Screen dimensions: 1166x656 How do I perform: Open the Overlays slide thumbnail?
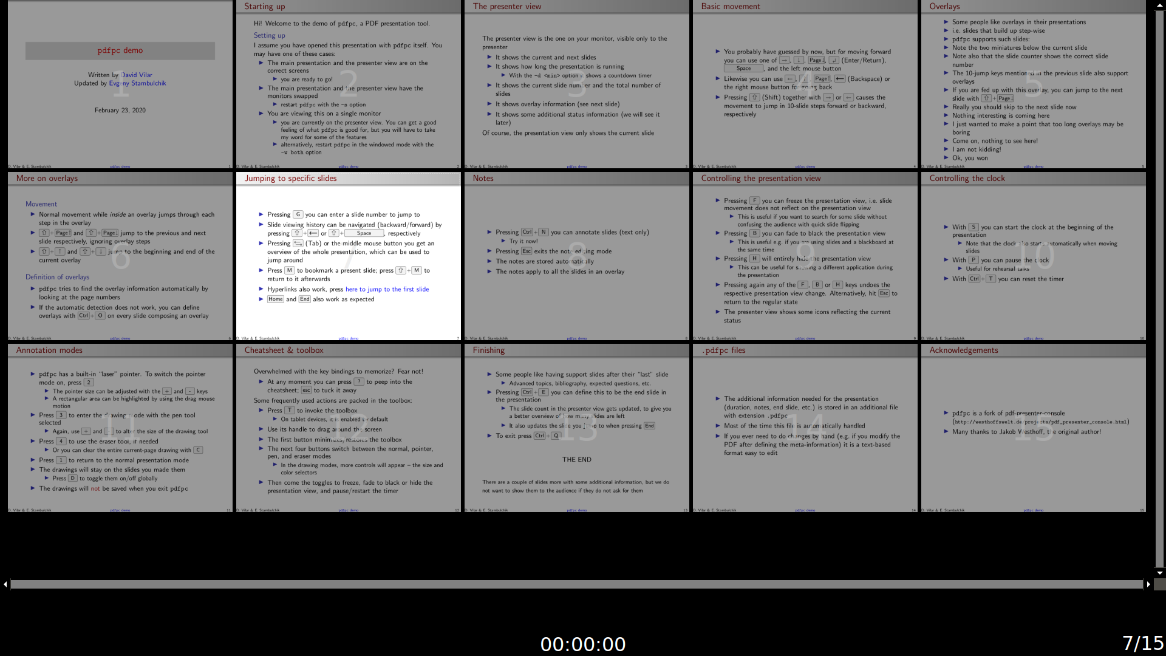pyautogui.click(x=1034, y=85)
